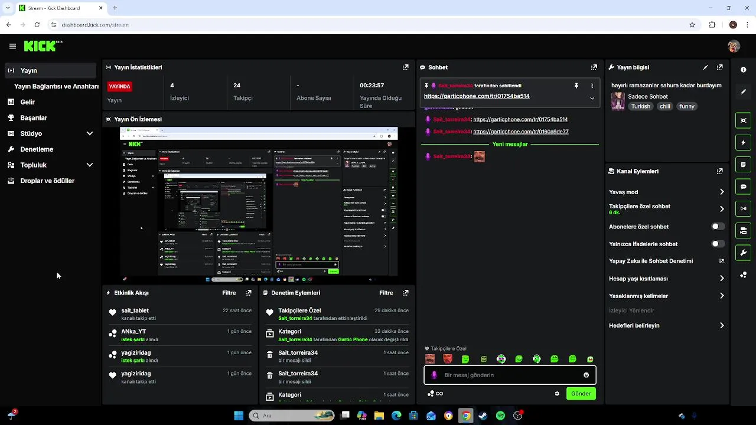Pop out the Kanal Eylemleri panel
The image size is (756, 425).
pos(719,171)
